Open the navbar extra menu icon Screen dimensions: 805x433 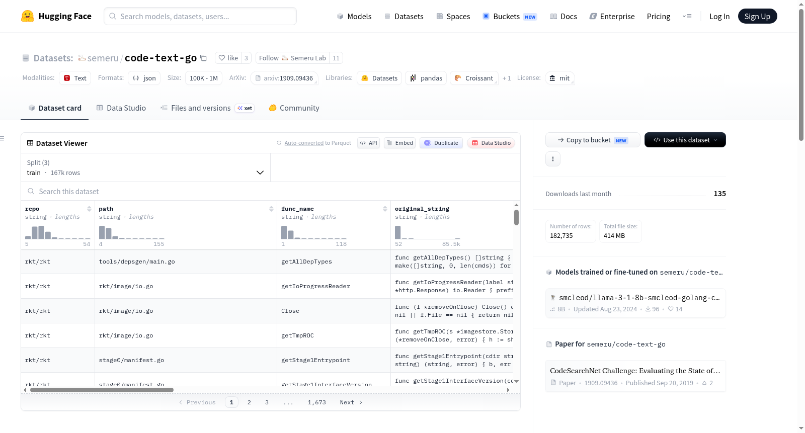click(687, 16)
